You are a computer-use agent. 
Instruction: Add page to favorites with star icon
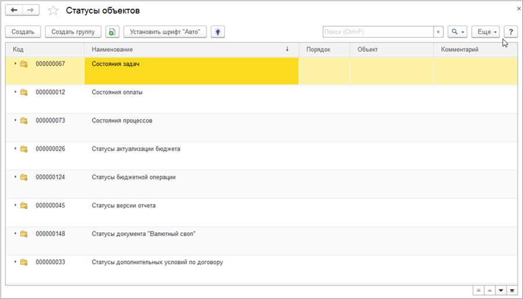tap(53, 11)
